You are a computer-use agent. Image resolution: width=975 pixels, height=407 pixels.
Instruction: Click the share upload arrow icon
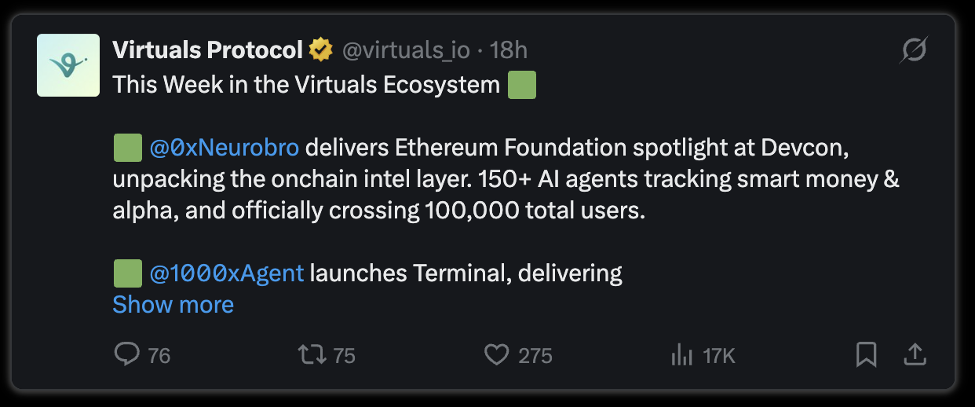[915, 355]
